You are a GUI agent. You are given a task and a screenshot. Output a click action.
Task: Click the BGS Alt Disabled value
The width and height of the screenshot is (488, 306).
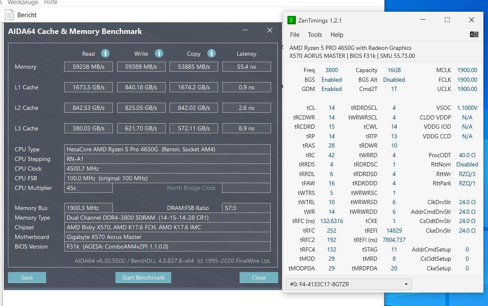click(394, 80)
